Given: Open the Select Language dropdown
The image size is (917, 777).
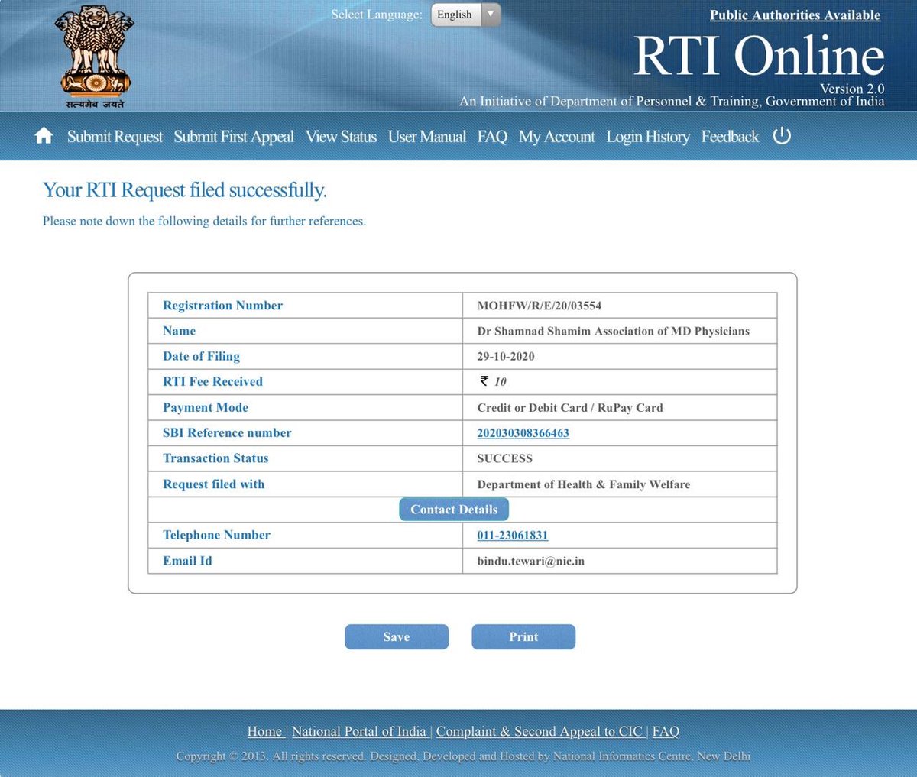Looking at the screenshot, I should (x=465, y=15).
